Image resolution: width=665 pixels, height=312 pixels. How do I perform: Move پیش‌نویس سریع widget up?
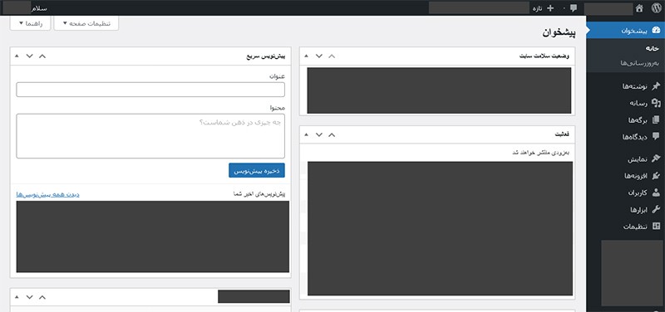pos(42,56)
